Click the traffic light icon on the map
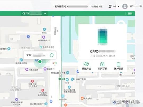Image resolution: width=143 pixels, height=107 pixels. pos(55,63)
